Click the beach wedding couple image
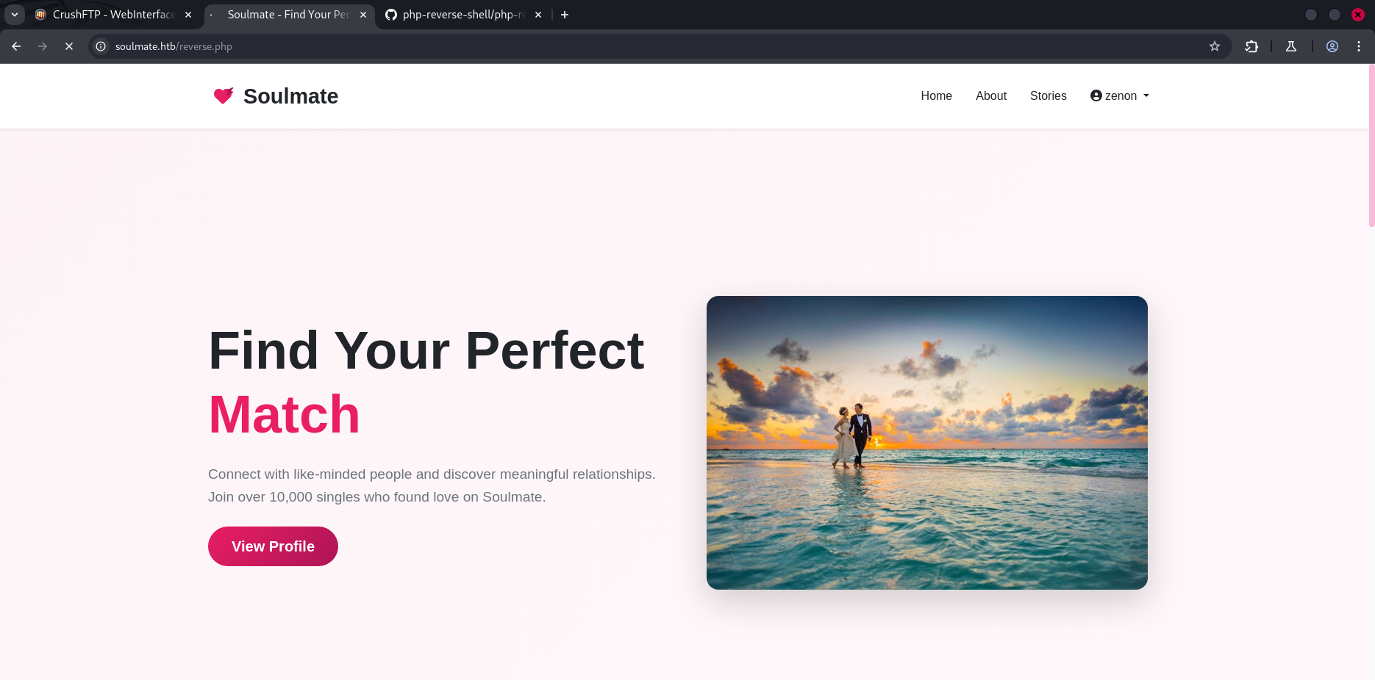1375x680 pixels. 927,443
